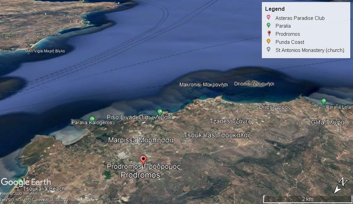Click the red Prodromos map pin
Image resolution: width=353 pixels, height=204 pixels.
point(144,160)
